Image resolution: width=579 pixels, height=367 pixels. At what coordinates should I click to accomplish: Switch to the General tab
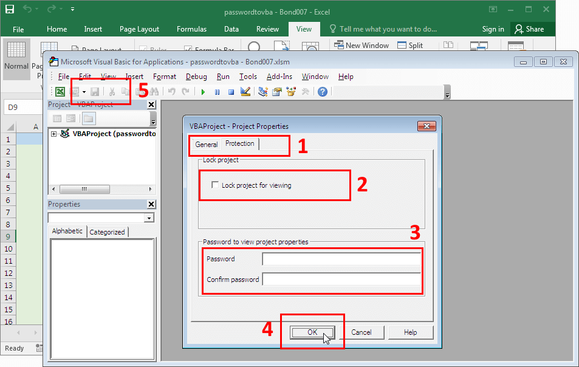207,145
